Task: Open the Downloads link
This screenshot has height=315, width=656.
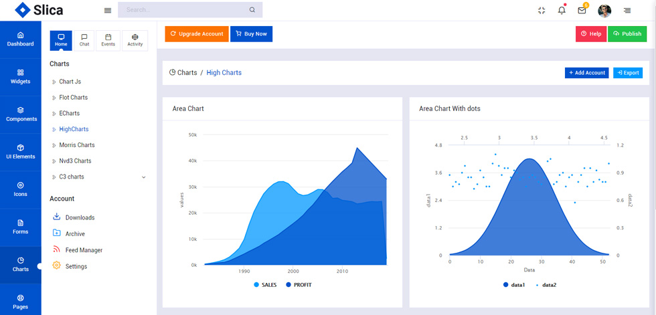Action: coord(80,217)
